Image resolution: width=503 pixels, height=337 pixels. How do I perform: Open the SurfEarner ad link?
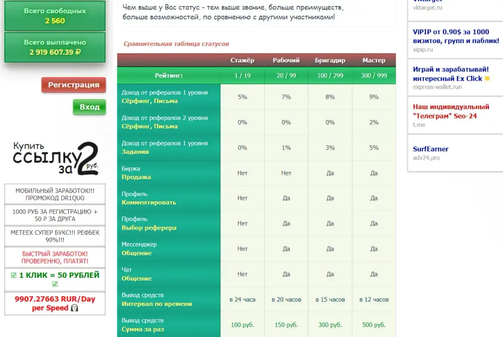coord(430,149)
